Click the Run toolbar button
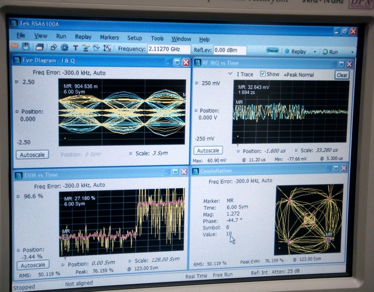Image resolution: width=374 pixels, height=292 pixels. click(330, 52)
